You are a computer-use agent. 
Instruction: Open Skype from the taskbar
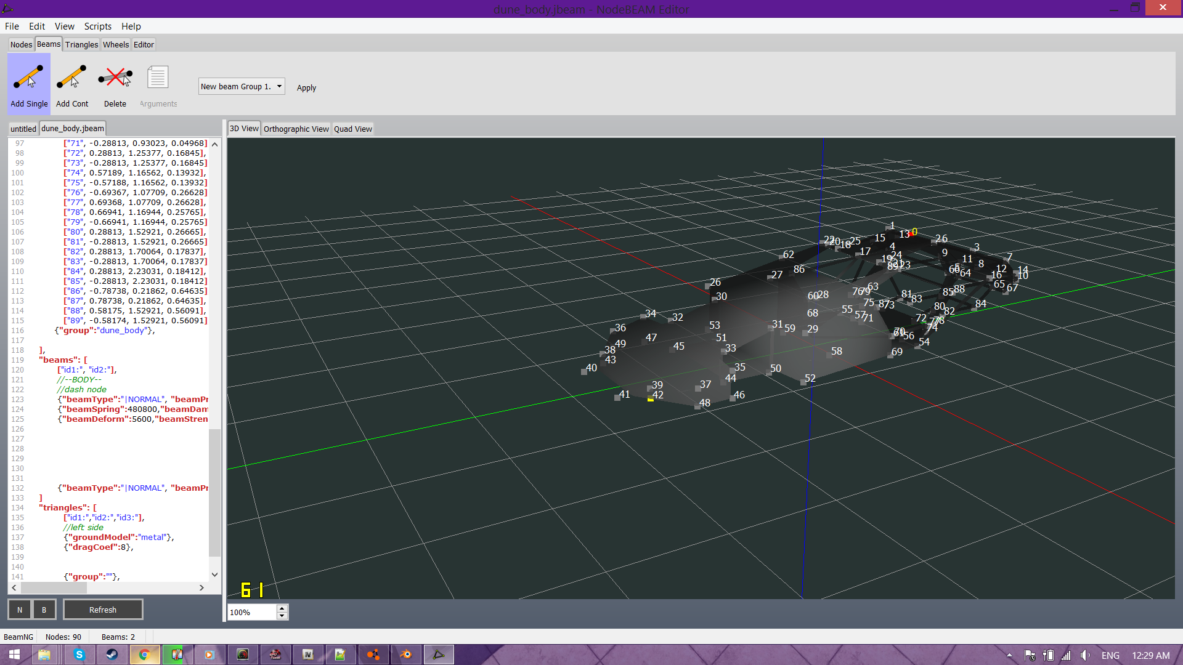click(79, 655)
